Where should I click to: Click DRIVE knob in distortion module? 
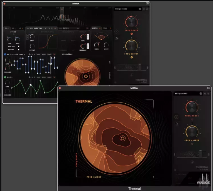coord(32,37)
